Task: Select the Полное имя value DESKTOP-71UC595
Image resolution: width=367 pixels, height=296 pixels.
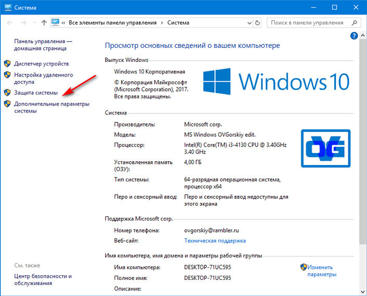Action: [207, 278]
